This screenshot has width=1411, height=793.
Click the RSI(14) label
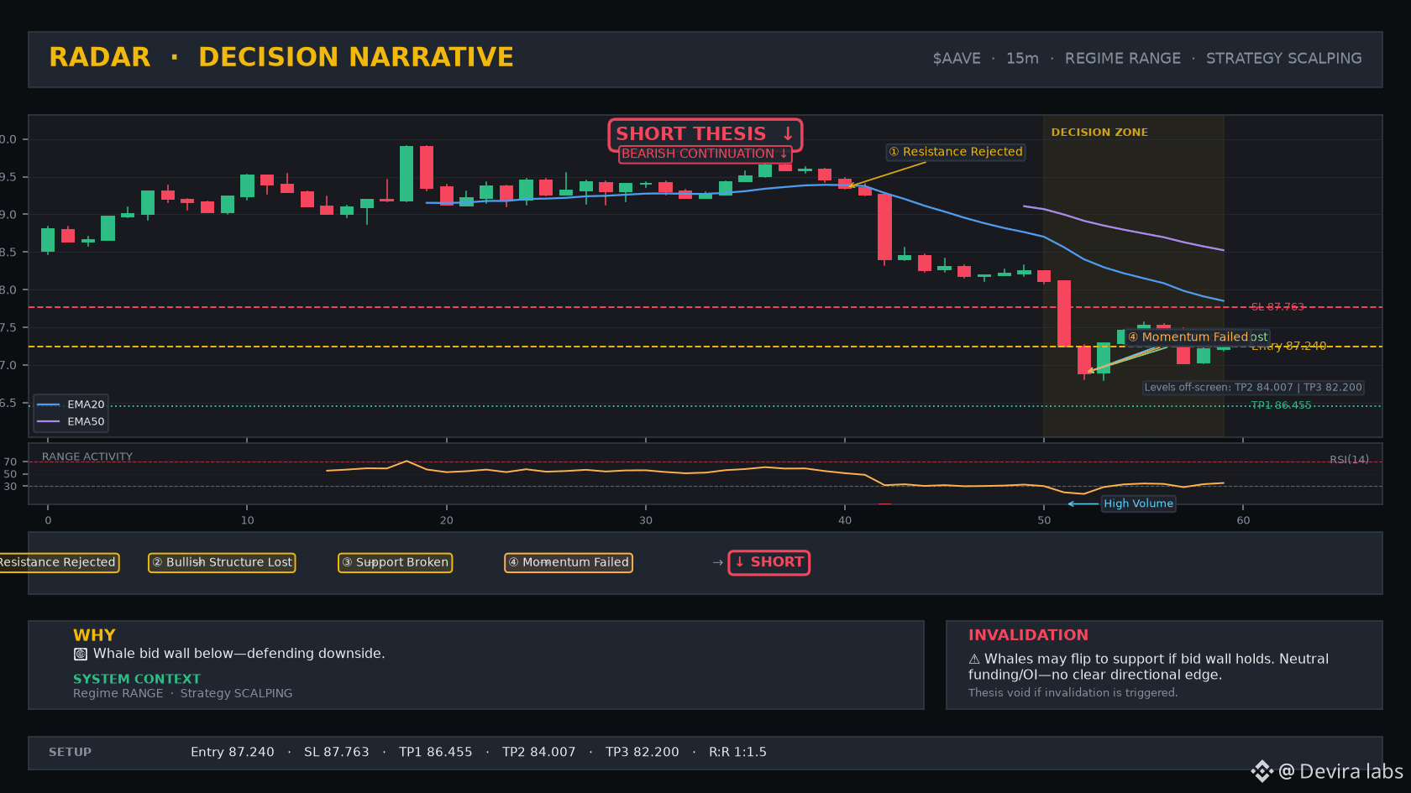1349,460
